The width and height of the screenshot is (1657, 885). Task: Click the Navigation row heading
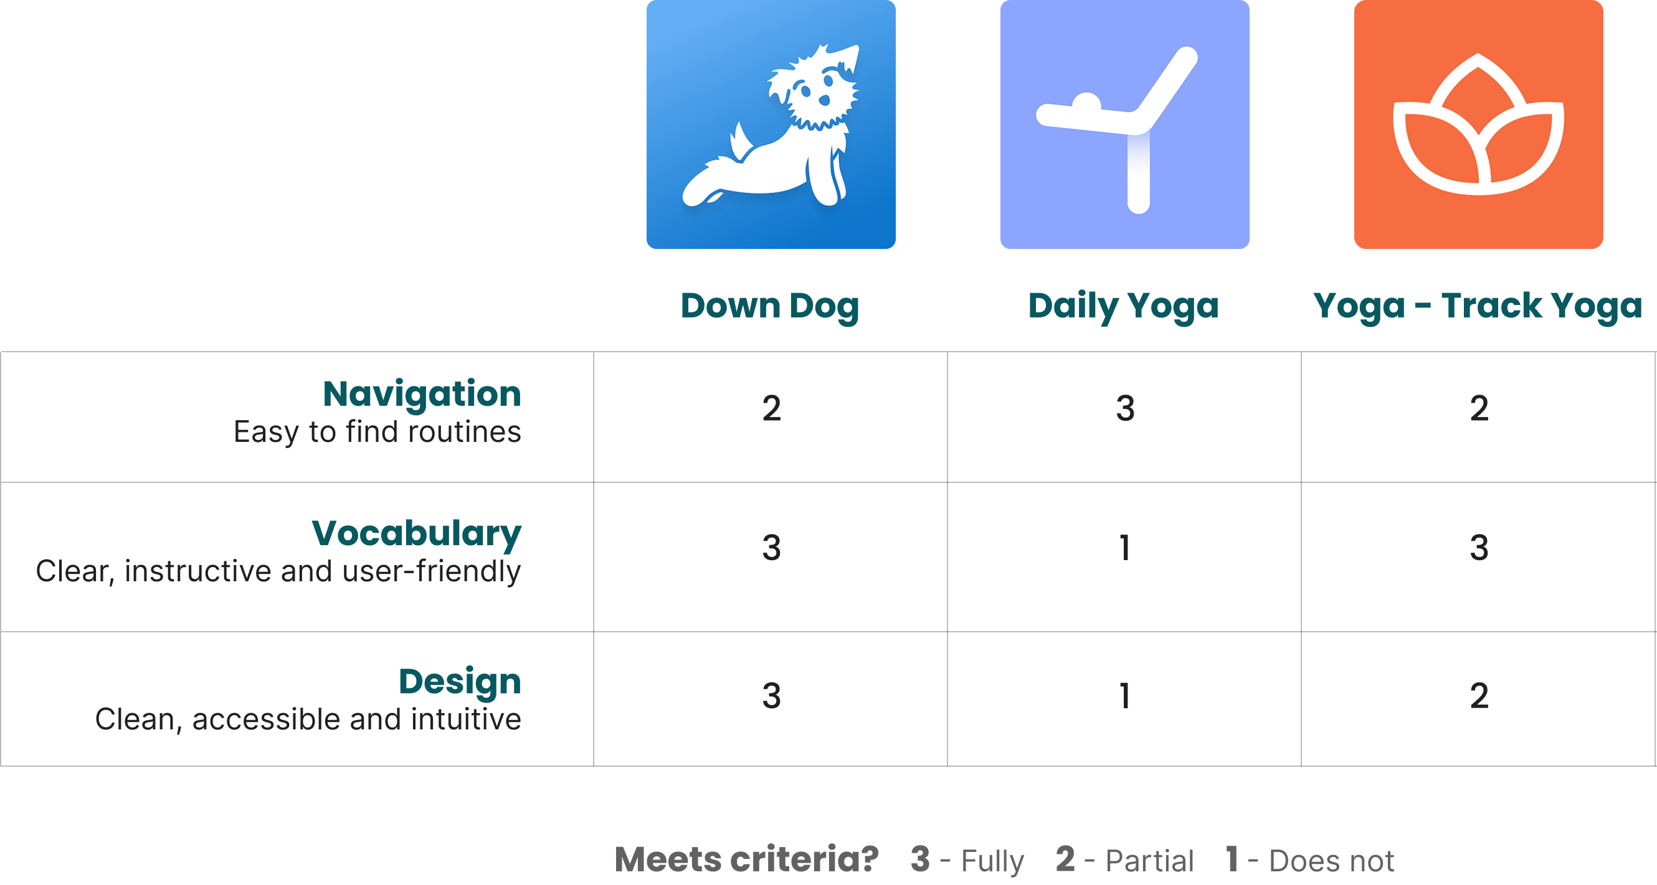[422, 393]
